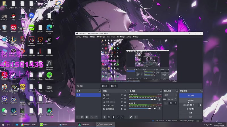Image resolution: width=227 pixels, height=127 pixels.
Task: Open the Help menu in OBS
Action: 136,37
